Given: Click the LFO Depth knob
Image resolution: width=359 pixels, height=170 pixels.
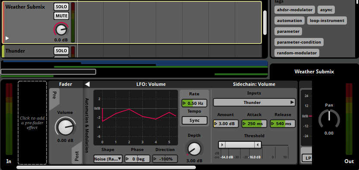Looking at the screenshot, I should coord(194,149).
